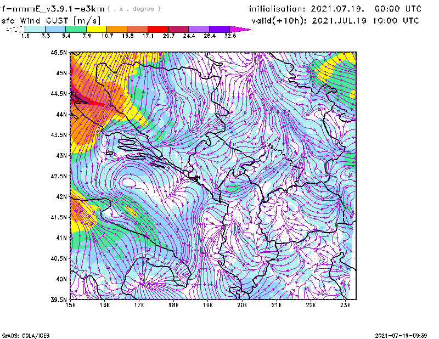Click the 15E longitude label

click(x=70, y=305)
